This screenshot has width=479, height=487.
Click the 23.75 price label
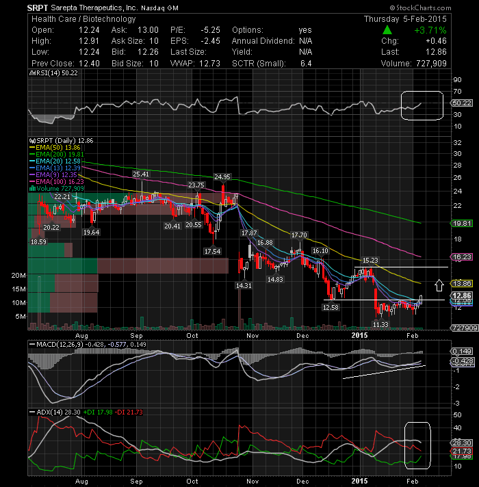pyautogui.click(x=196, y=185)
